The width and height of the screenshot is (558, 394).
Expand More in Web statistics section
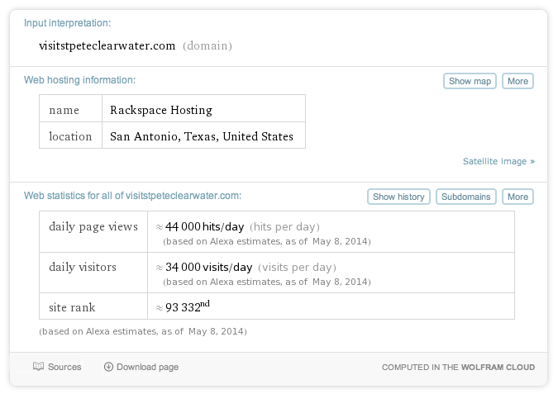(517, 197)
